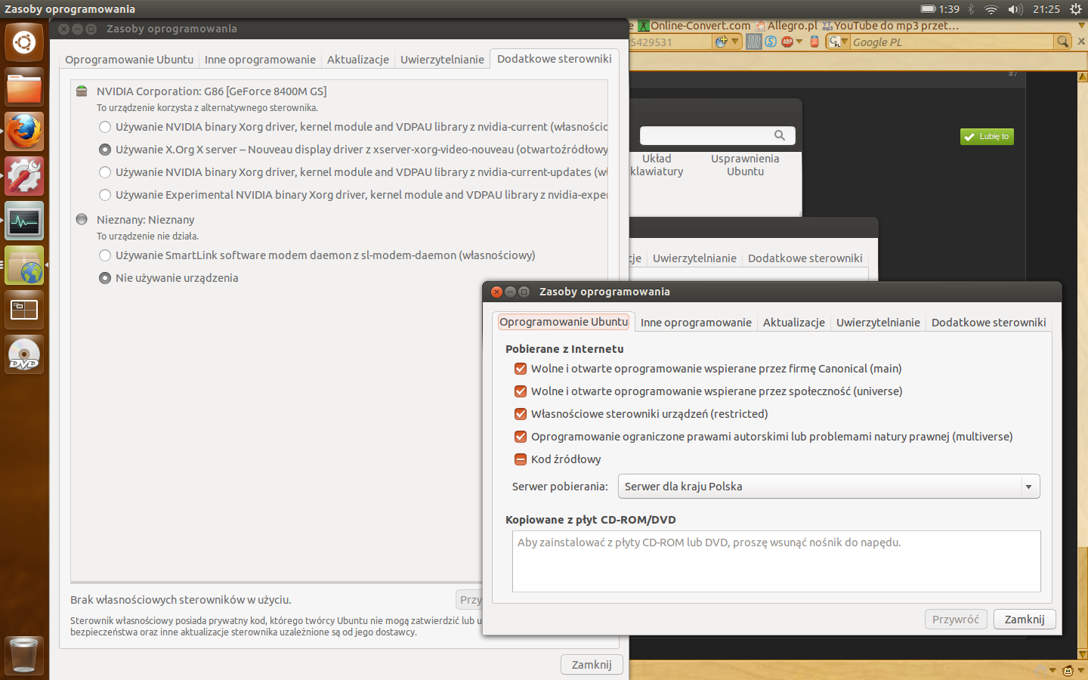Open the System Monitor launcher icon
The image size is (1088, 680).
tap(24, 221)
